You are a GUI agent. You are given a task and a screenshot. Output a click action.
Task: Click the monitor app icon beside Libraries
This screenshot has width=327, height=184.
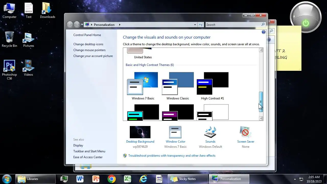64,179
